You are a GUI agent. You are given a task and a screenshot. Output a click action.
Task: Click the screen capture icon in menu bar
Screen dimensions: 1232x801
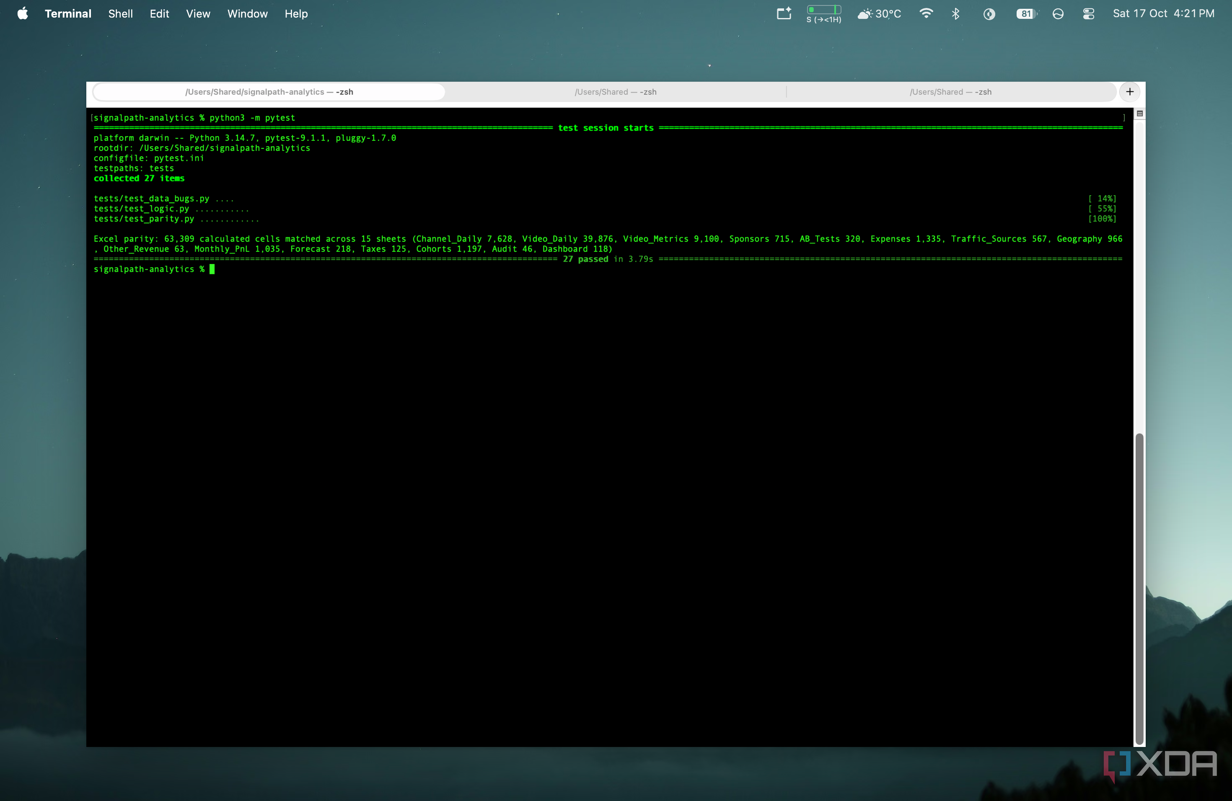coord(784,13)
